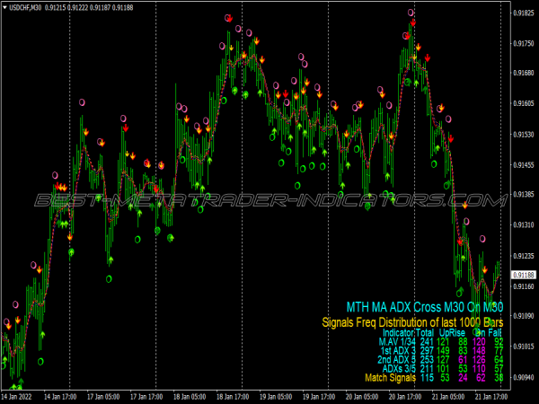This screenshot has width=539, height=404.
Task: Click the 0.91090 price axis label
Action: (x=524, y=316)
